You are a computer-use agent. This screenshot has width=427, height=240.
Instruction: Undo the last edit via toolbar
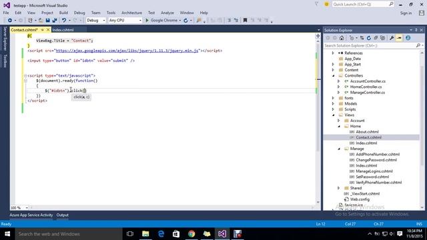tap(64, 21)
